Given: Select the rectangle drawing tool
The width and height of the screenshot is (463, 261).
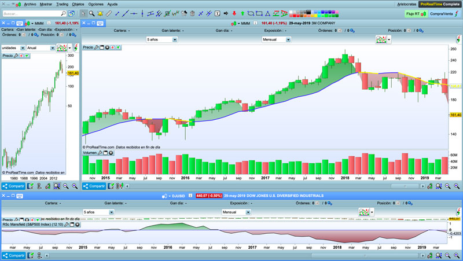Looking at the screenshot, I should [x=259, y=13].
